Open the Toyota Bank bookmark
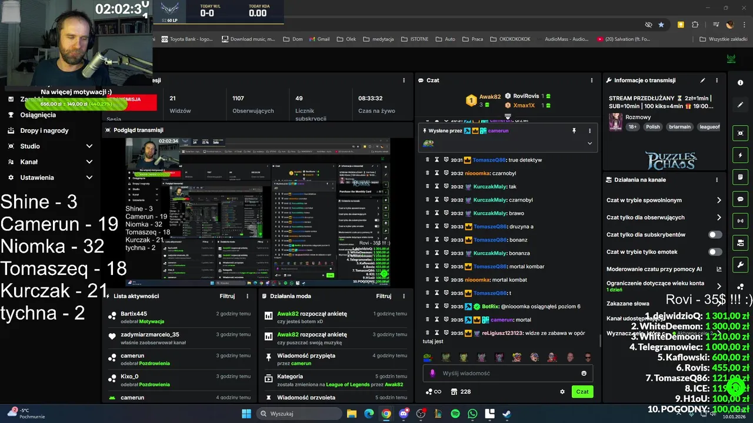Screen dimensions: 753x423 (186, 39)
